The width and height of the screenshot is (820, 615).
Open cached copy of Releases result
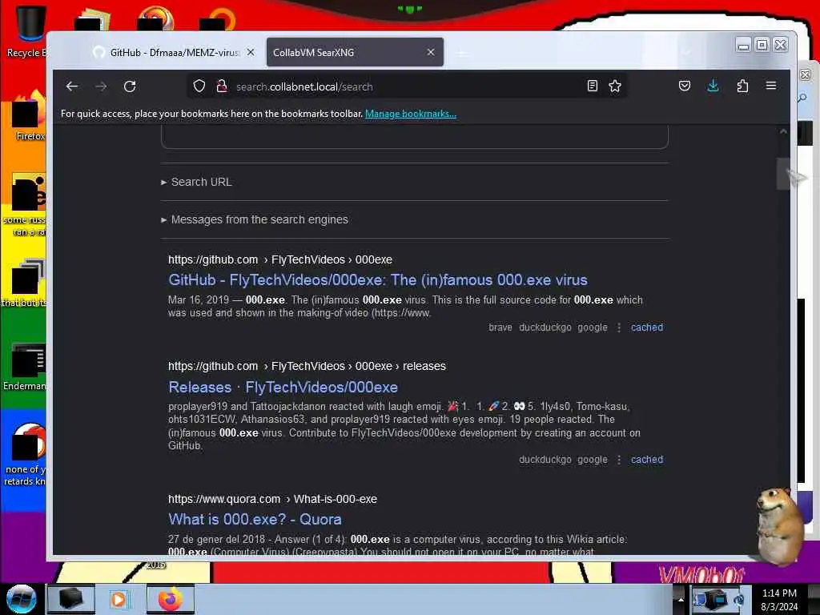tap(647, 460)
